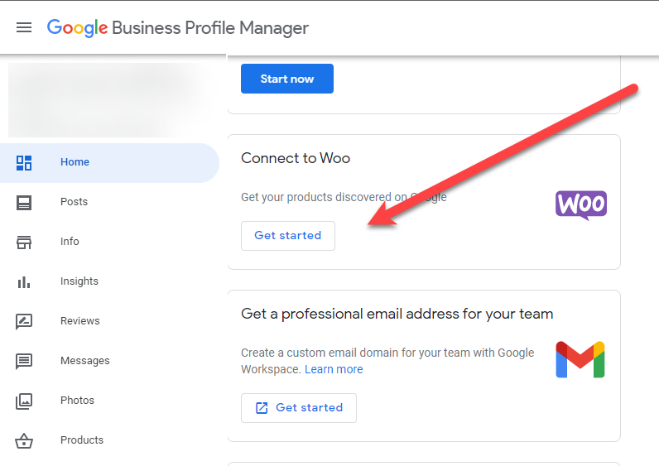
Task: Open the Posts menu item
Action: [74, 202]
